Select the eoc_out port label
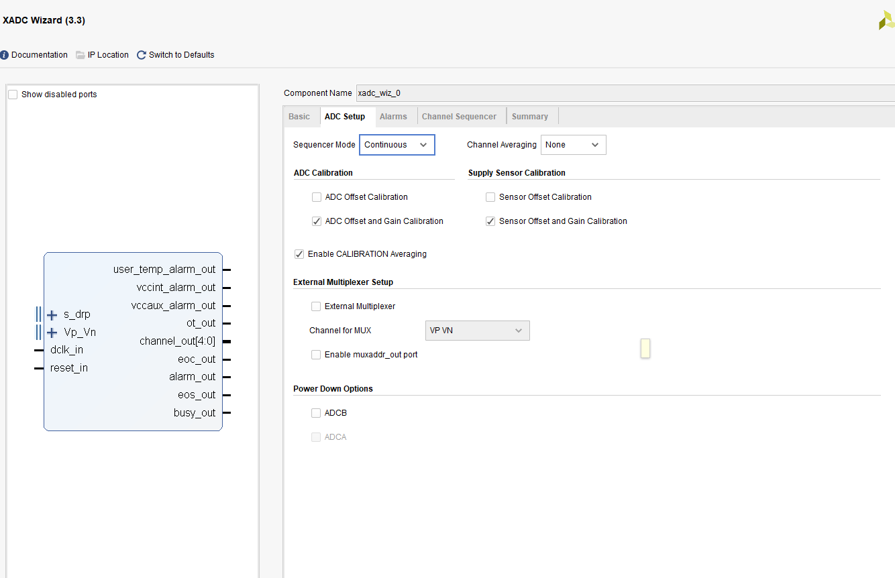The image size is (895, 578). pyautogui.click(x=197, y=359)
